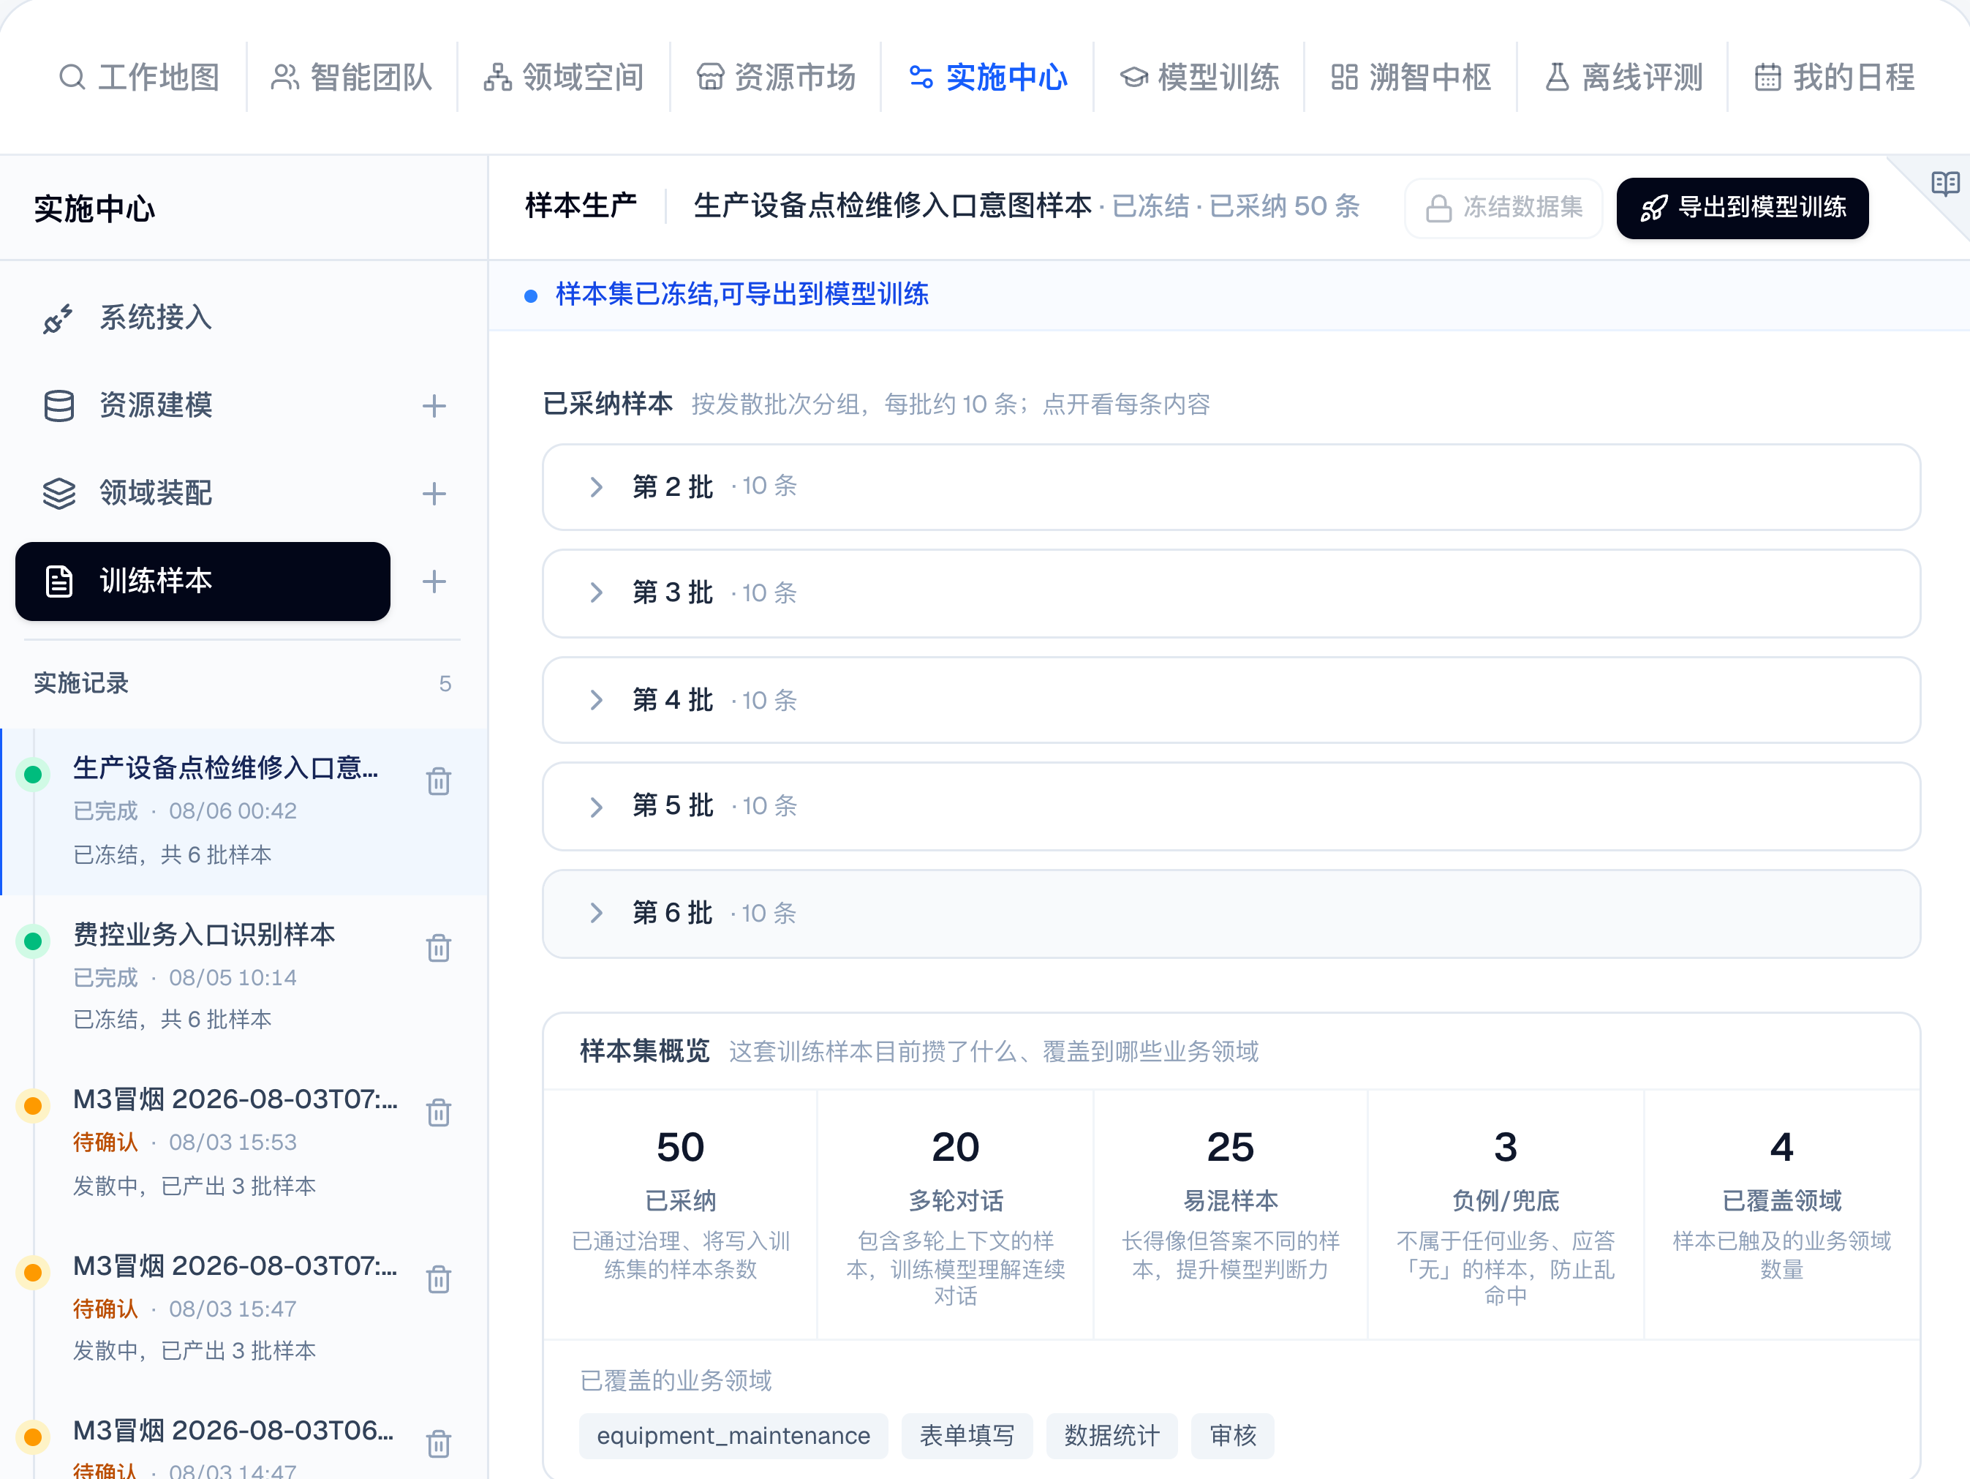Click the 负例/兜底 3 stat card
The width and height of the screenshot is (1970, 1479).
(x=1506, y=1214)
